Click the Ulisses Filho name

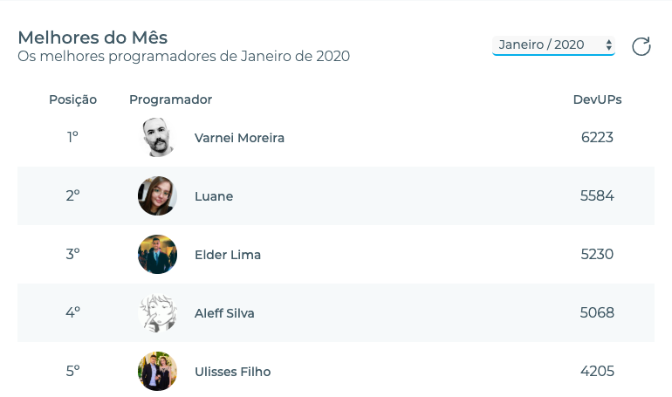tap(232, 371)
